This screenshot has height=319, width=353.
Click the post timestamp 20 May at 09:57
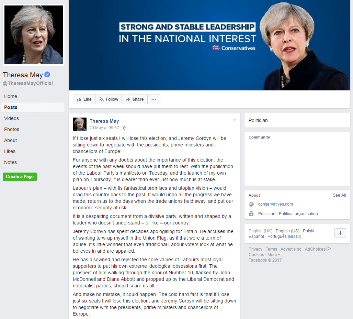click(x=104, y=128)
